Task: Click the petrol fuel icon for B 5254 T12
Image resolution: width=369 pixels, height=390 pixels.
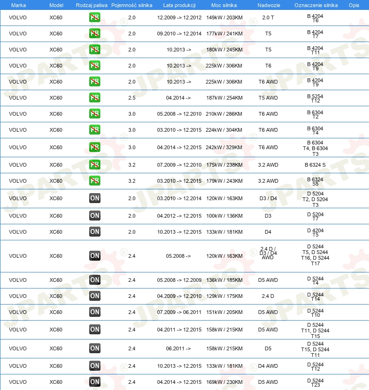Action: (x=94, y=98)
